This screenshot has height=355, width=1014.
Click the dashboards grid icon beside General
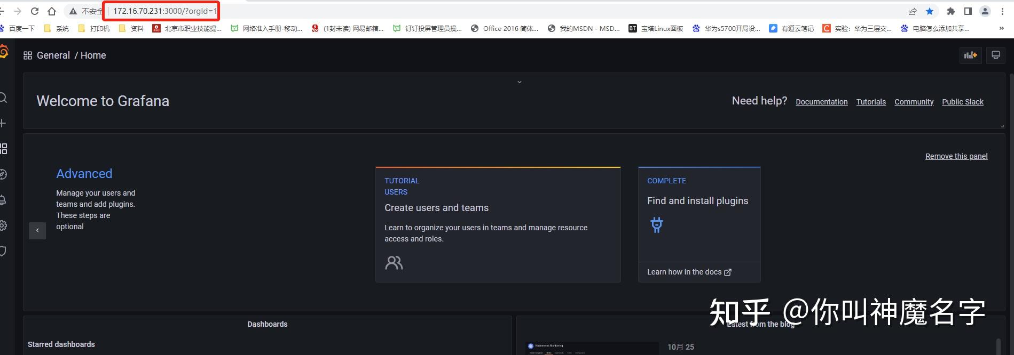click(28, 55)
